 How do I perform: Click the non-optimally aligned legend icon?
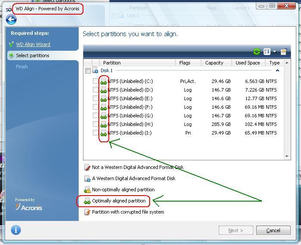(x=87, y=190)
